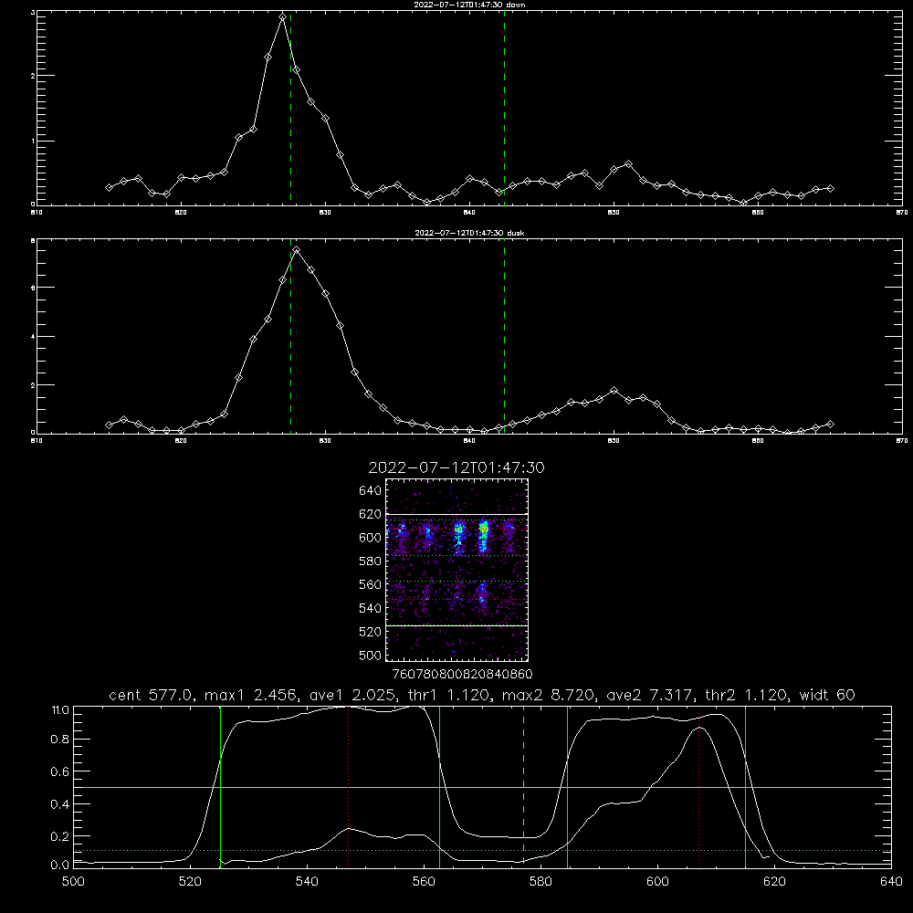Screen dimensions: 913x913
Task: Click the peak diamond marker in the dusk plot
Action: [x=297, y=250]
